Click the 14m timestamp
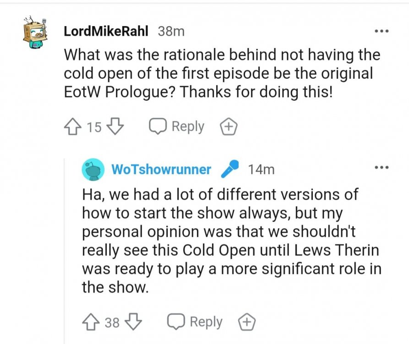This screenshot has height=344, width=409. coord(261,170)
